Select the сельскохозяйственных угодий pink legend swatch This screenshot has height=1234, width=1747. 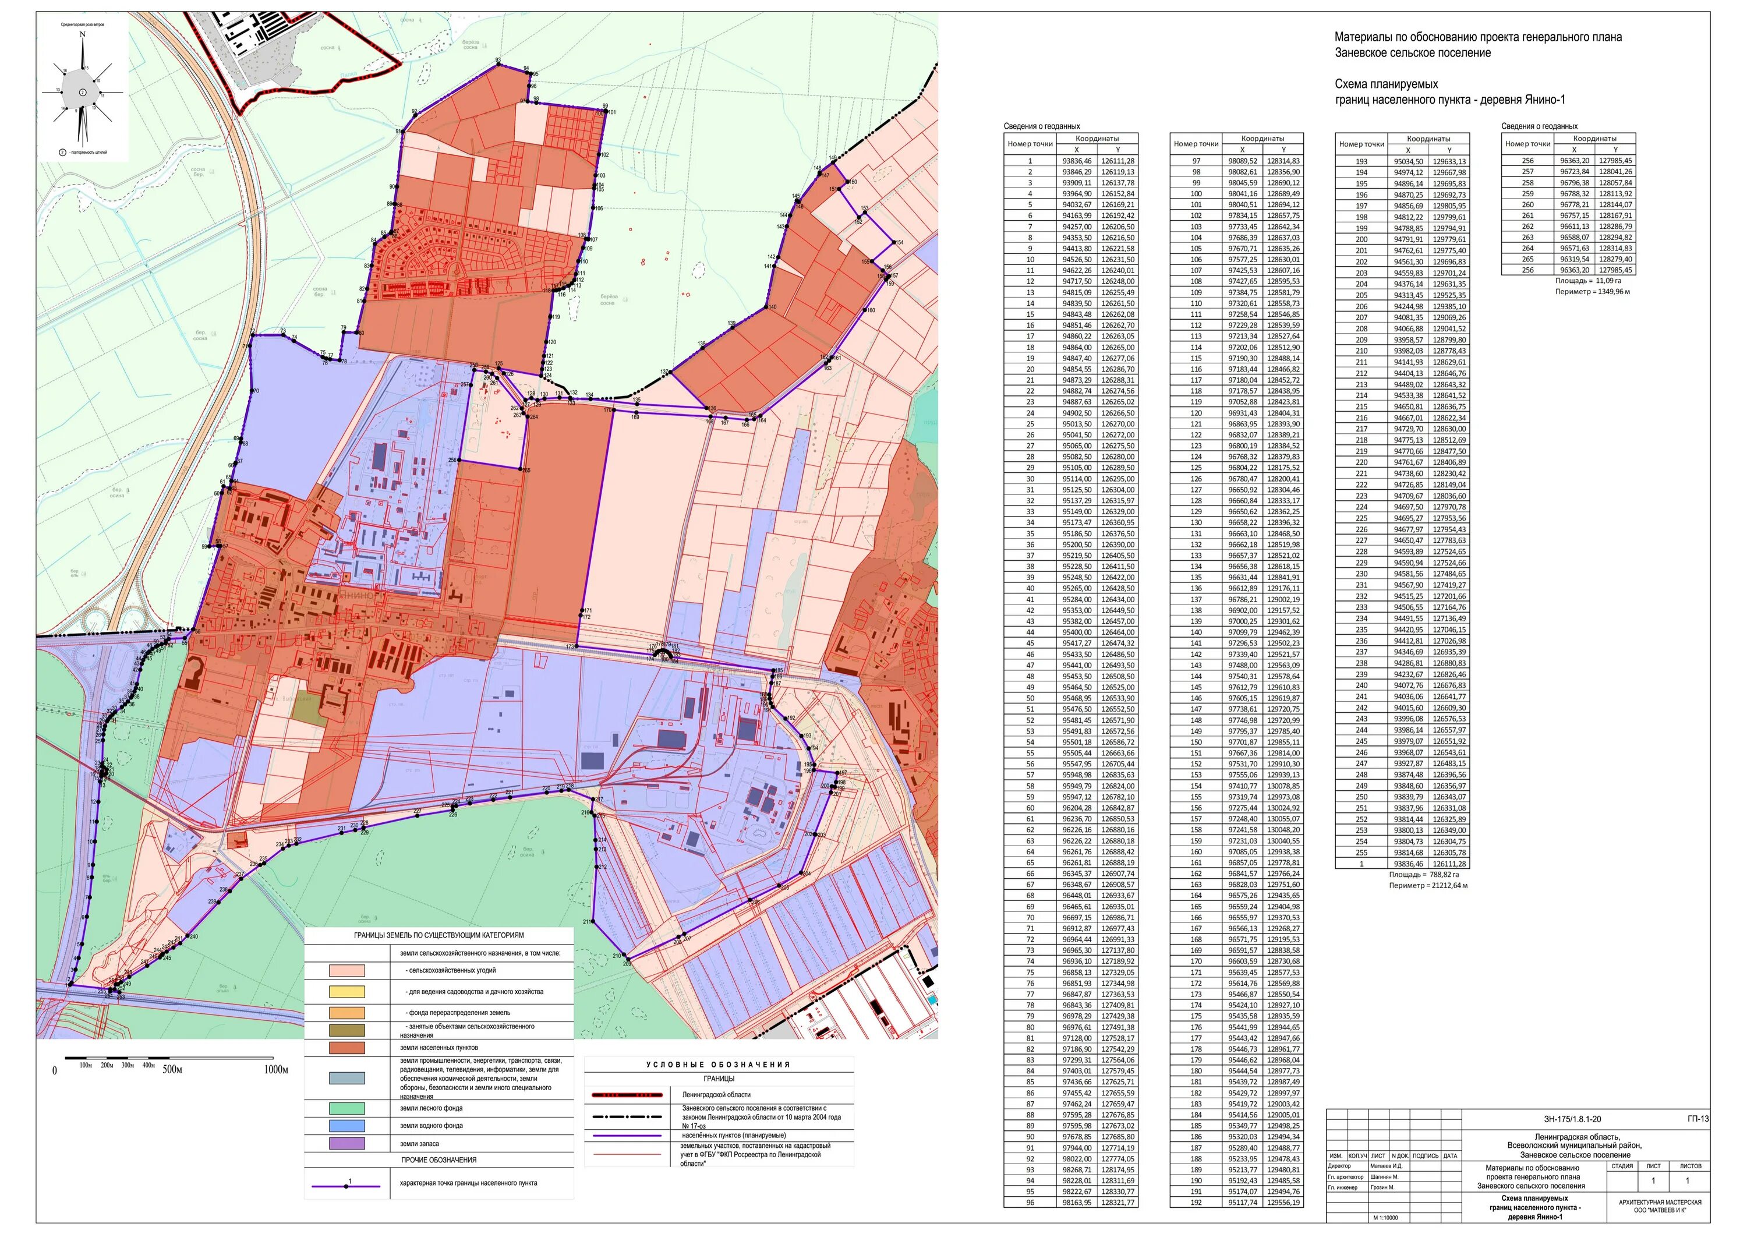pos(347,971)
